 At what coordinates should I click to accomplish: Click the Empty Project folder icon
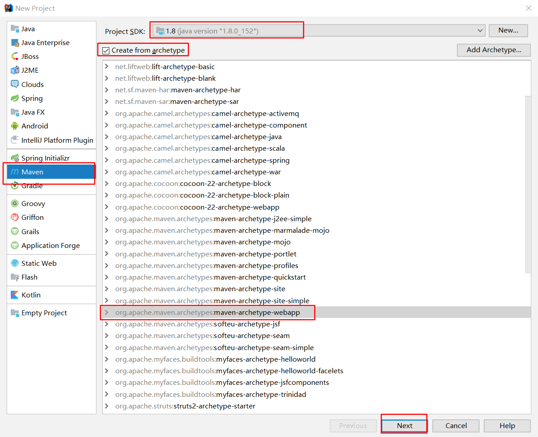tap(15, 313)
